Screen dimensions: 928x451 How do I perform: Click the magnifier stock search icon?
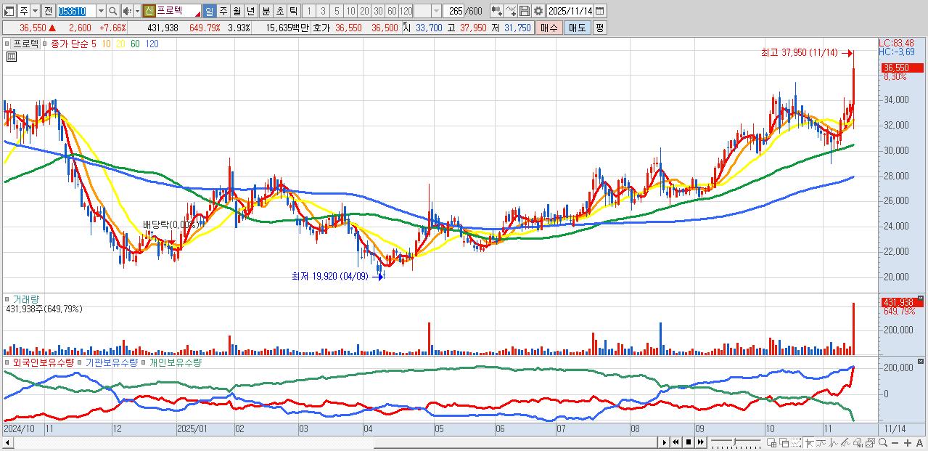113,11
